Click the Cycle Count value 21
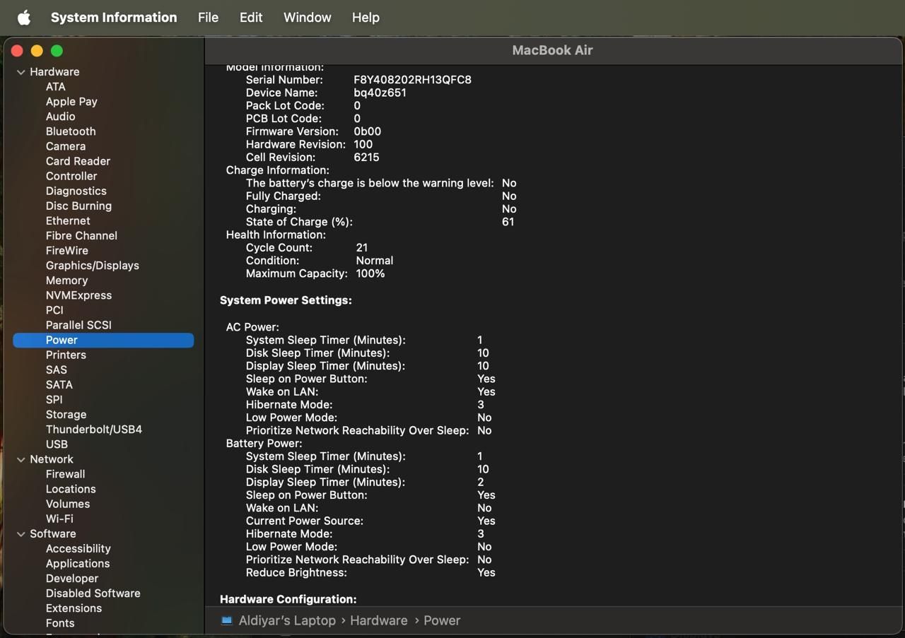Screen dimensions: 905x638 (x=362, y=247)
